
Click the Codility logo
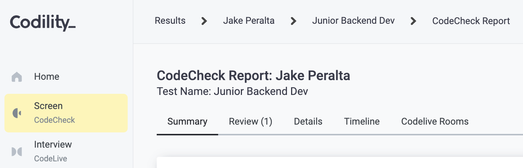[x=43, y=23]
